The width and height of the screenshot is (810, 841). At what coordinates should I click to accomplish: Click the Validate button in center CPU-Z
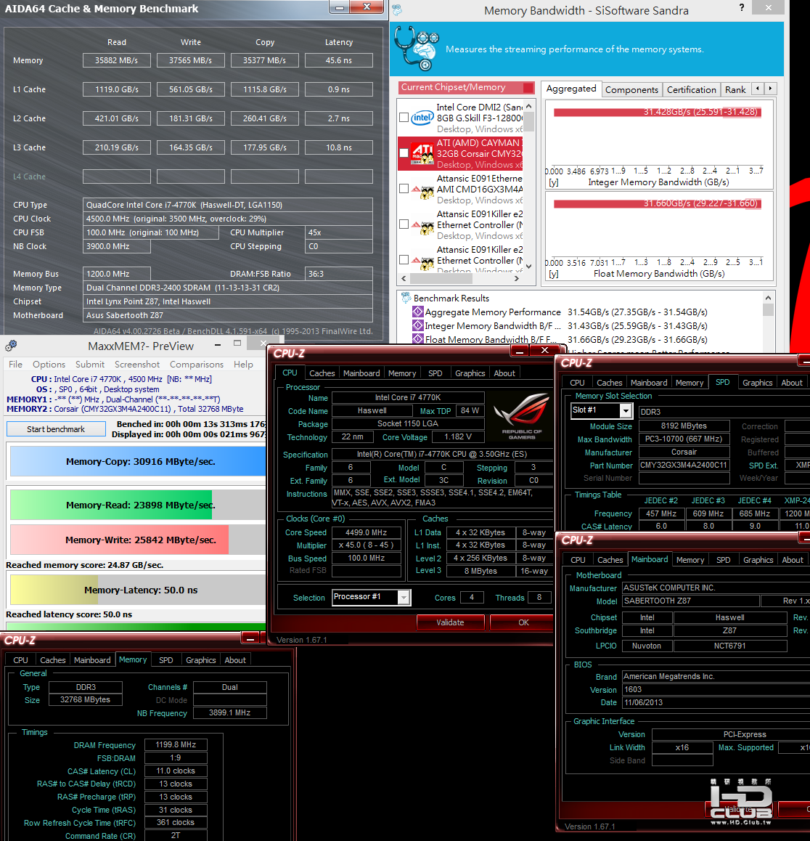tap(450, 622)
